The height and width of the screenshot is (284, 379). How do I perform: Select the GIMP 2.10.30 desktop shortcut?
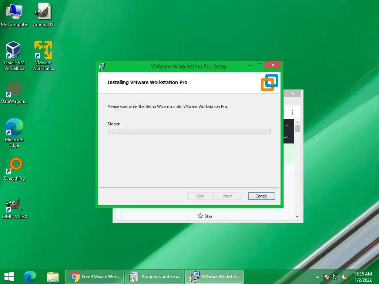click(x=14, y=209)
